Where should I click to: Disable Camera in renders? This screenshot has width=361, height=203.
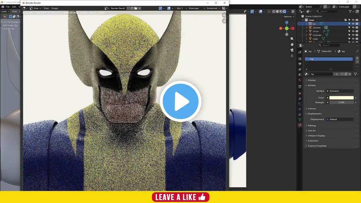click(357, 28)
